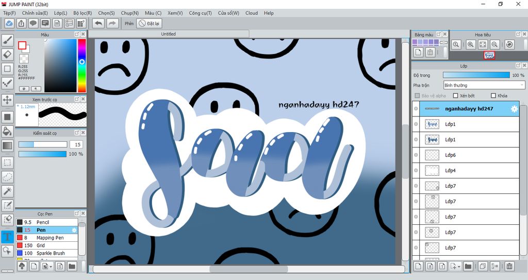The height and width of the screenshot is (280, 528).
Task: Undock the Lớp layers panel
Action: point(518,65)
